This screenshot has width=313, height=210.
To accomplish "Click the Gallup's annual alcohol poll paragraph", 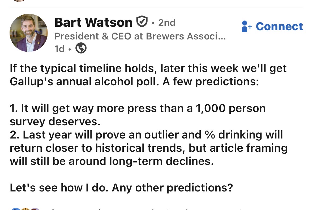I will (148, 75).
